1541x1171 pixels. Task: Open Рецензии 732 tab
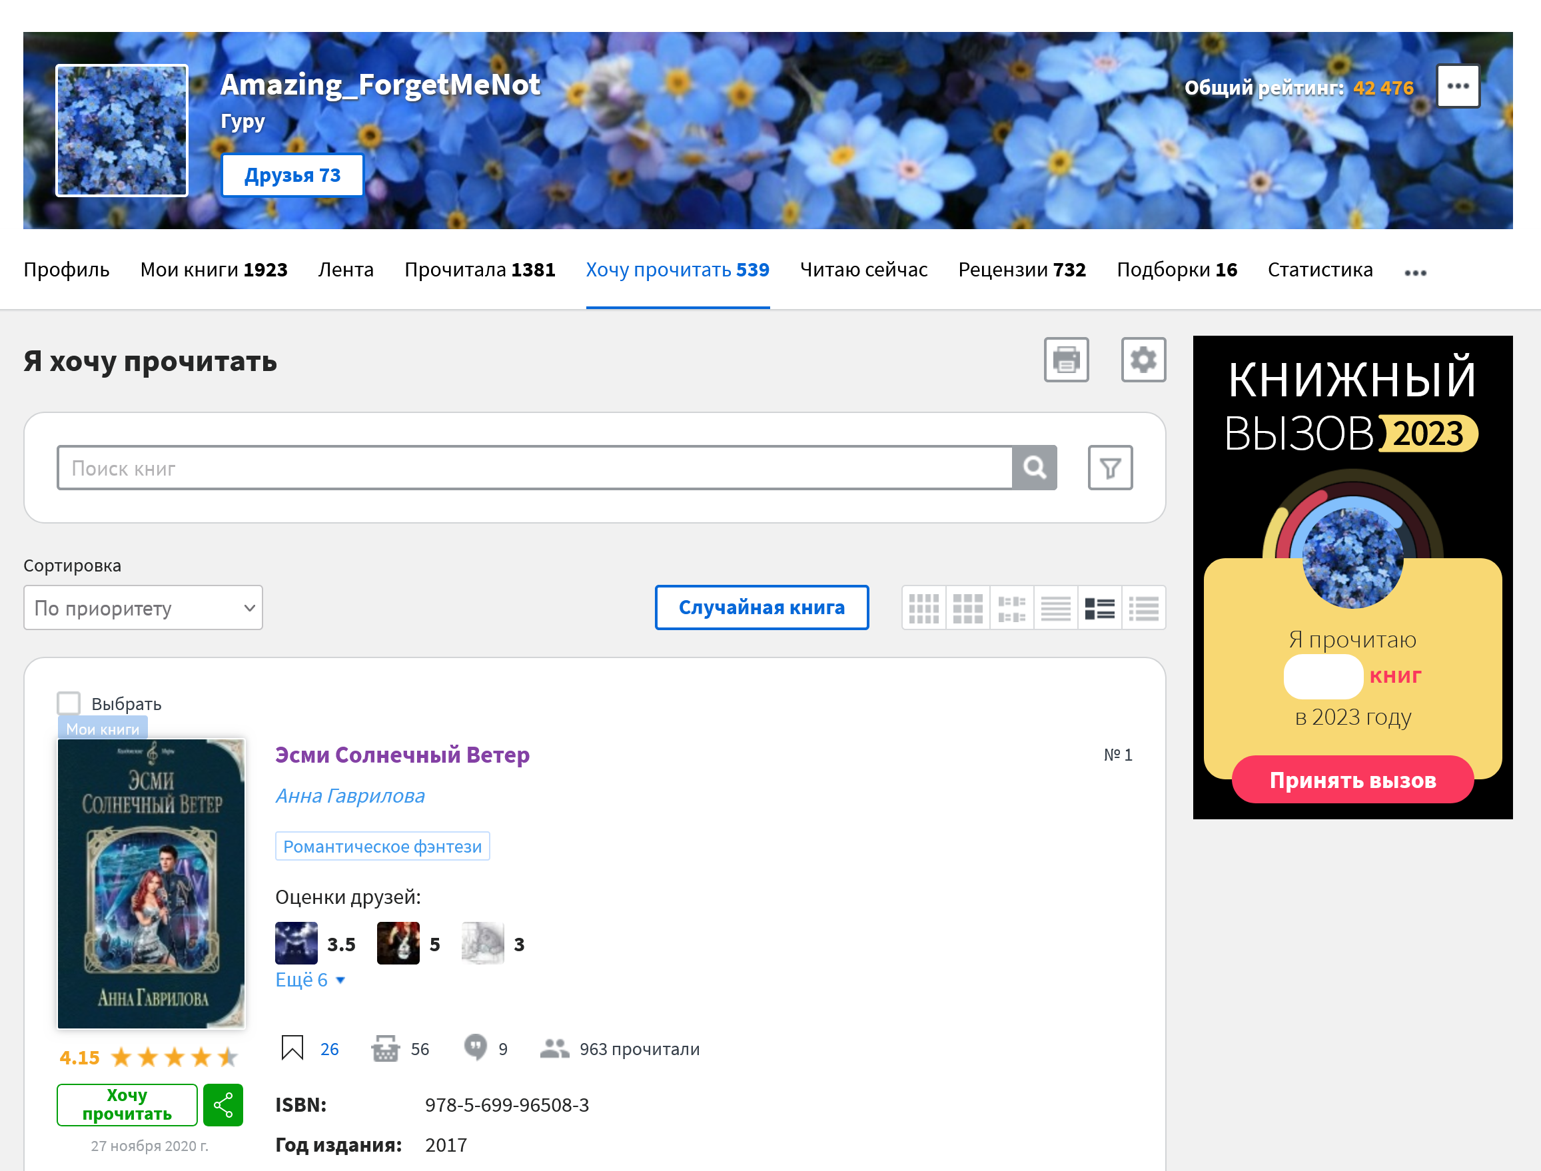pos(1022,270)
